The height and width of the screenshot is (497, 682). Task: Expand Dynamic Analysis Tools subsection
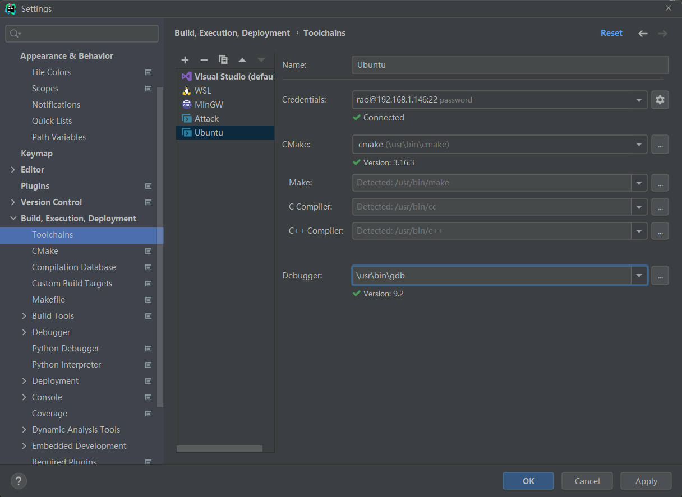point(24,430)
